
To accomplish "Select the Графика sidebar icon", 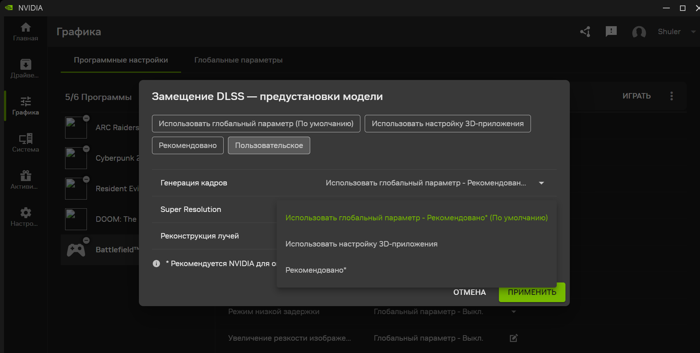I will click(25, 105).
